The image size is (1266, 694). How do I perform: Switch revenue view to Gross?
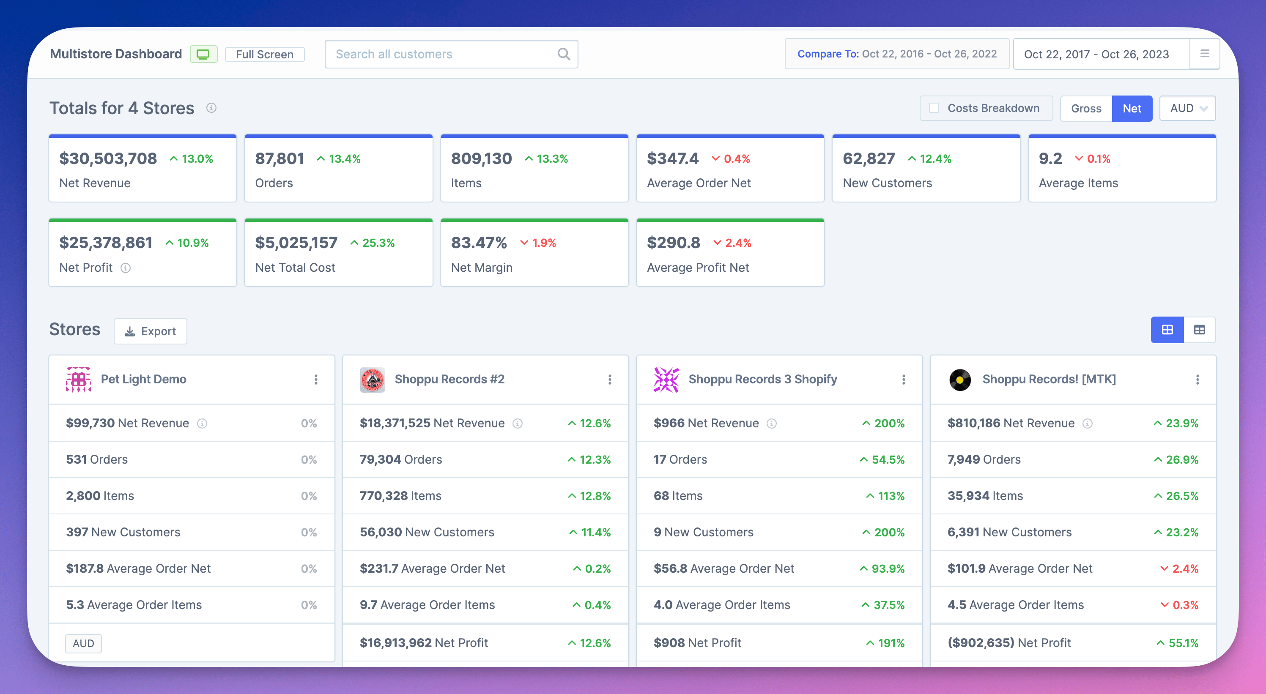click(x=1086, y=108)
